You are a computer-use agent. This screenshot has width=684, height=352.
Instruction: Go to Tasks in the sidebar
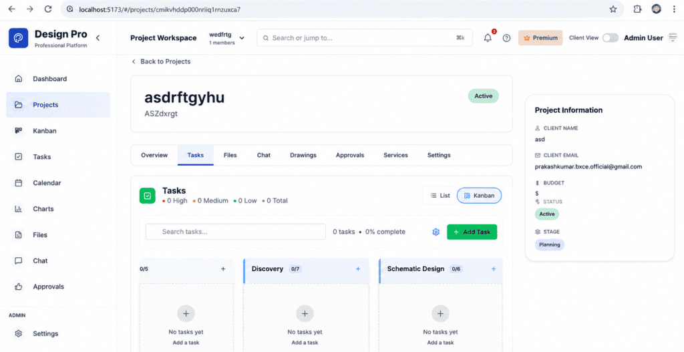[58, 156]
